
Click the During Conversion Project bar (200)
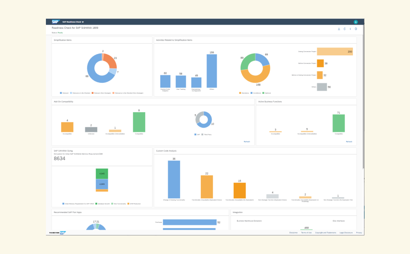[x=335, y=52]
